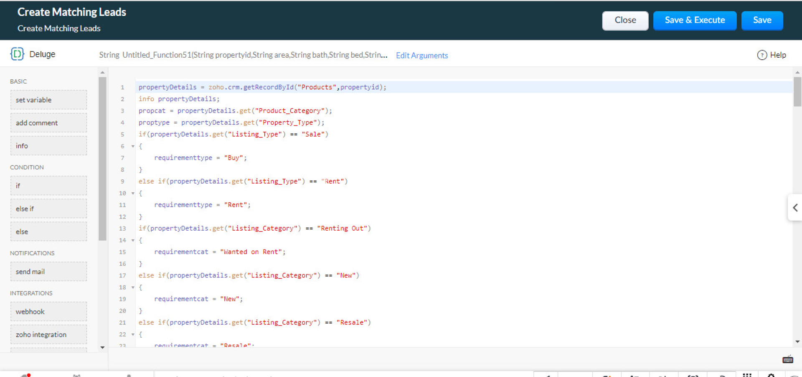
Task: Click the keyboard shortcuts icon
Action: pyautogui.click(x=787, y=359)
